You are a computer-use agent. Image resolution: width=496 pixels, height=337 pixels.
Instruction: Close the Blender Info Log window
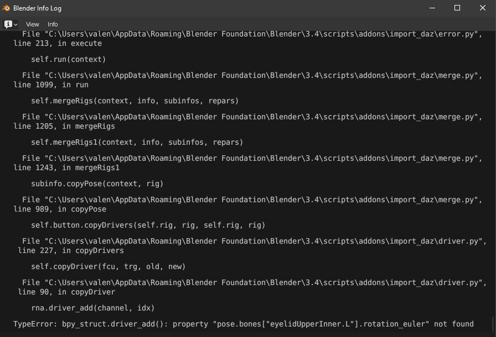482,8
